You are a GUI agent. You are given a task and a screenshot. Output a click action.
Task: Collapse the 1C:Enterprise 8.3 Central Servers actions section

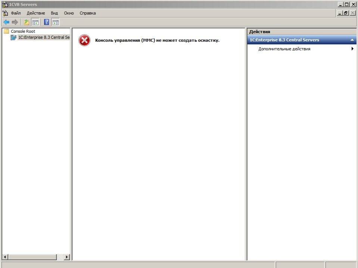pyautogui.click(x=352, y=40)
